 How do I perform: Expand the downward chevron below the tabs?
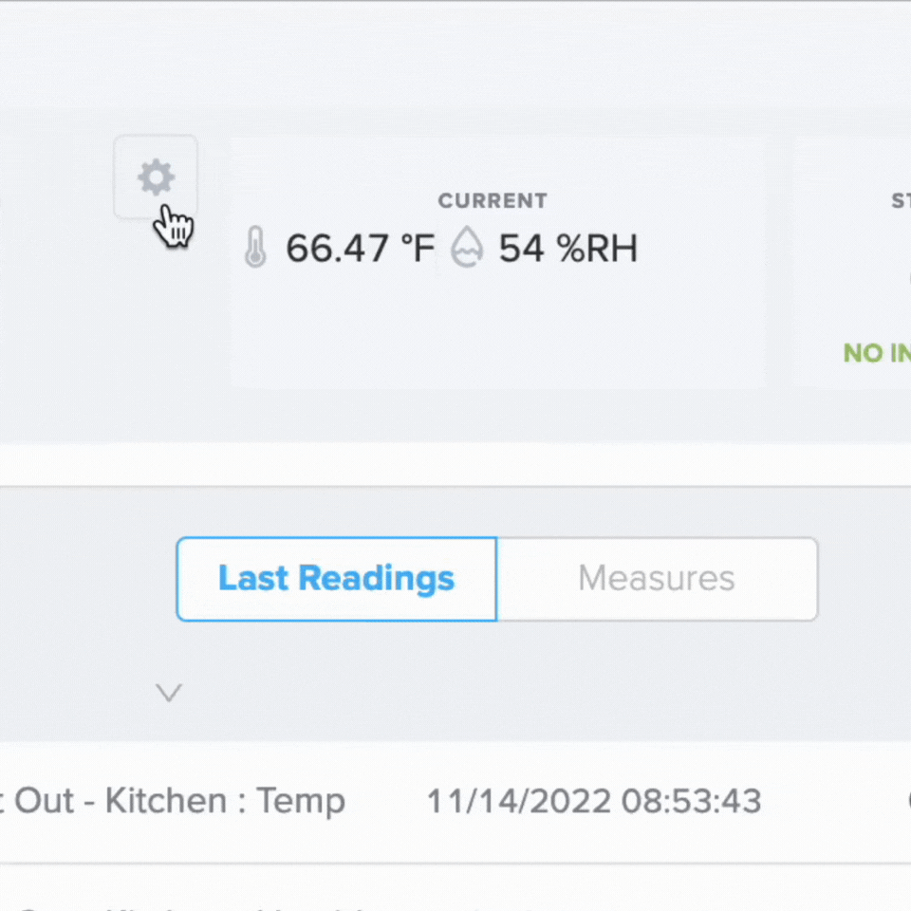(169, 693)
